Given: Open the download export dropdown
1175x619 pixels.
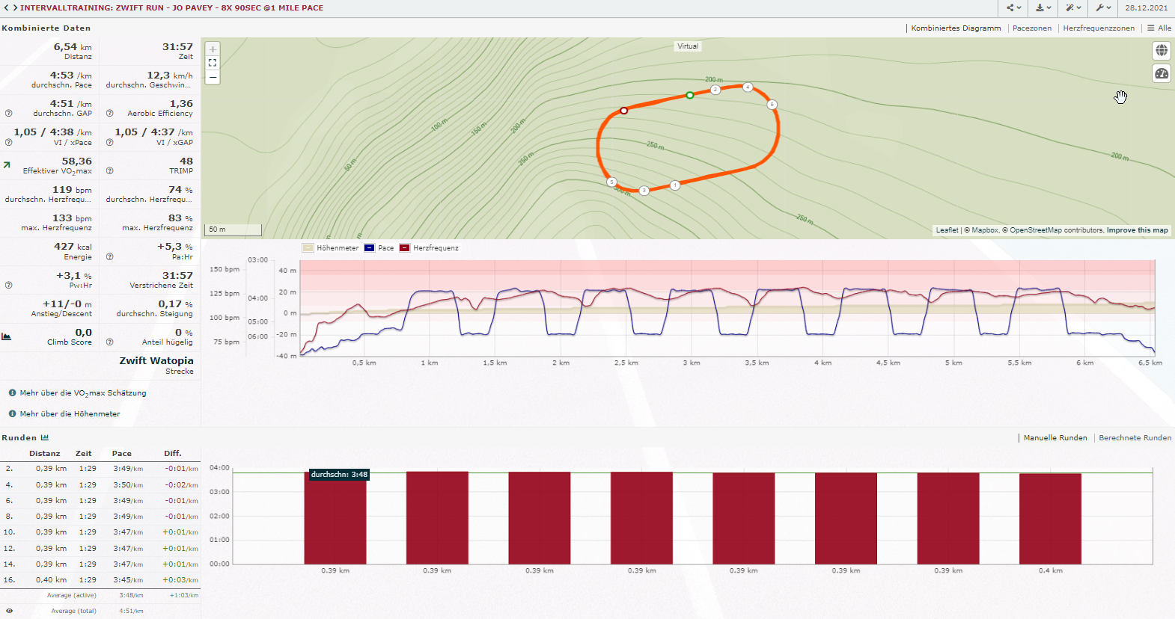Looking at the screenshot, I should pos(1043,8).
